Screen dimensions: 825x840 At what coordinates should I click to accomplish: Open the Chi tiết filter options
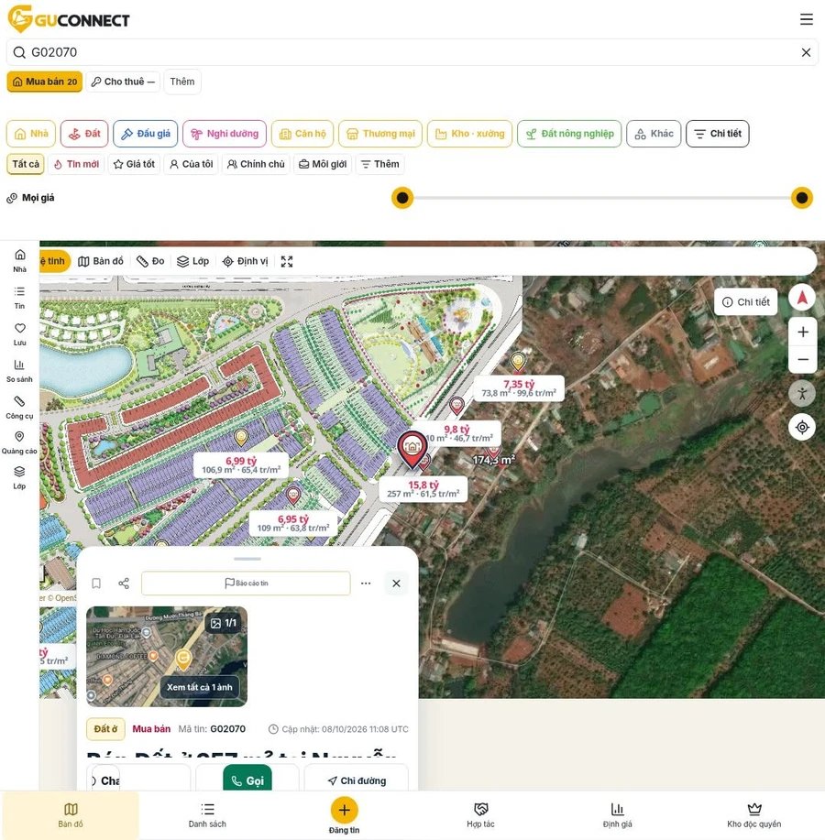(718, 134)
